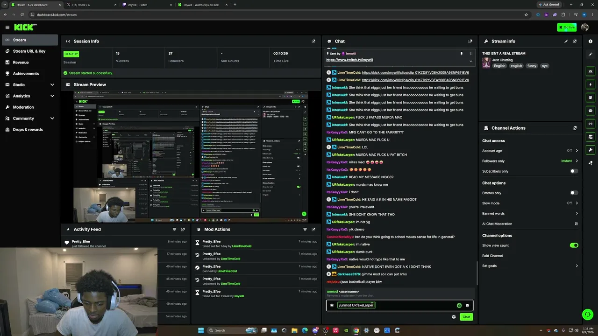Toggle the wrench stream info widget in right rail

coord(591,150)
